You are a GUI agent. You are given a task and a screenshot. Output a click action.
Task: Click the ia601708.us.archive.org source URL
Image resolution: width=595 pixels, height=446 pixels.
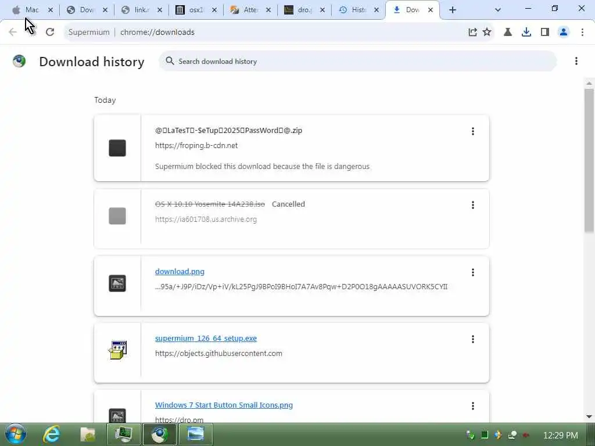pyautogui.click(x=206, y=219)
